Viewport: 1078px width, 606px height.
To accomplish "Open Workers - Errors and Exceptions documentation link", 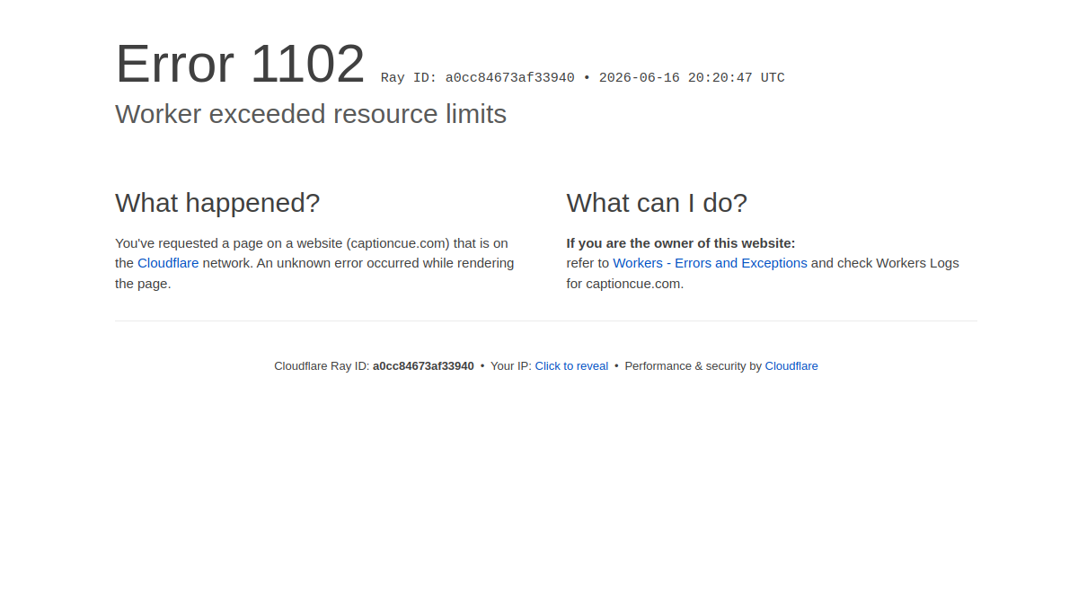I will pos(710,263).
